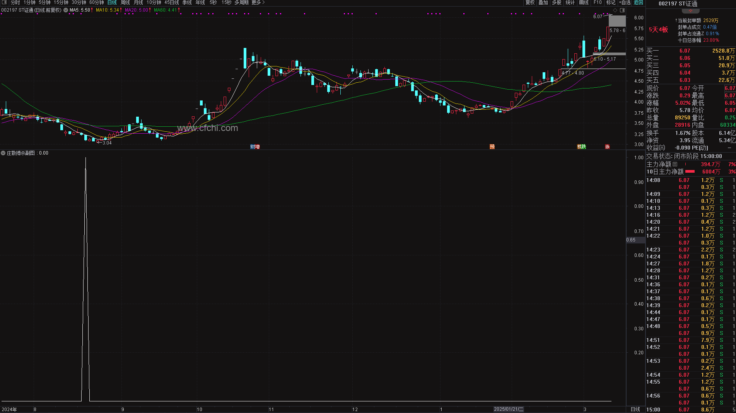Click the 002197 ST证通 title in the right panel

678,3
